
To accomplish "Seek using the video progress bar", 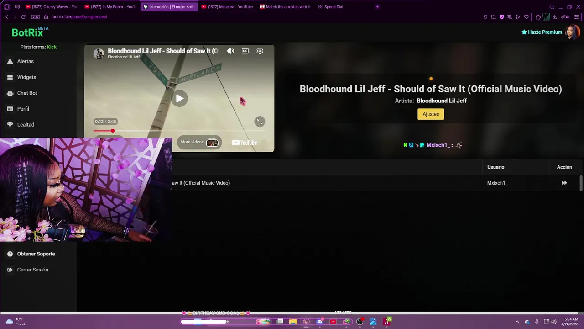I will 179,131.
